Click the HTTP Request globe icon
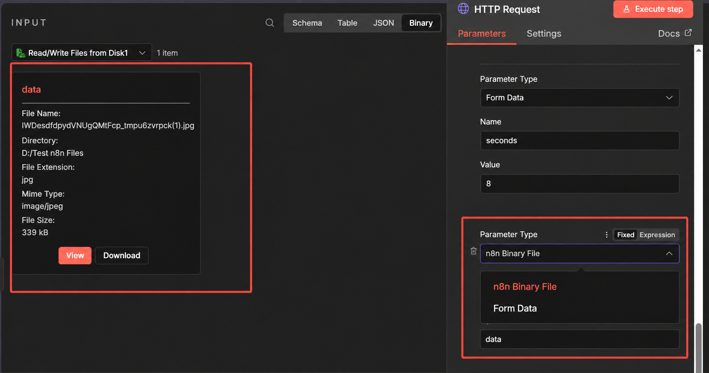Image resolution: width=709 pixels, height=373 pixels. pyautogui.click(x=463, y=9)
